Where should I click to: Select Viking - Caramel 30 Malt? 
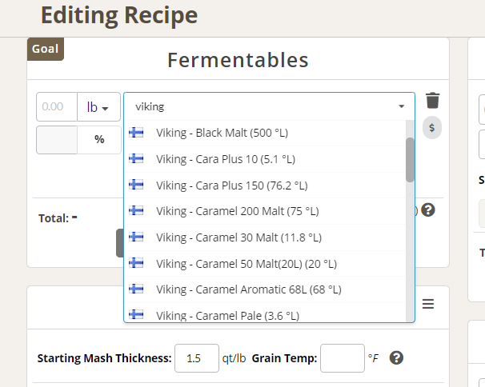[x=238, y=237]
